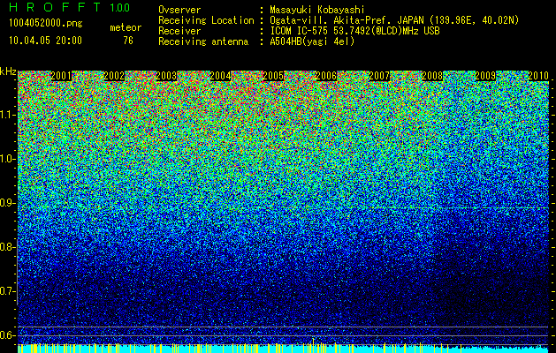
Task: Click the 2003 time marker label
Action: click(167, 76)
